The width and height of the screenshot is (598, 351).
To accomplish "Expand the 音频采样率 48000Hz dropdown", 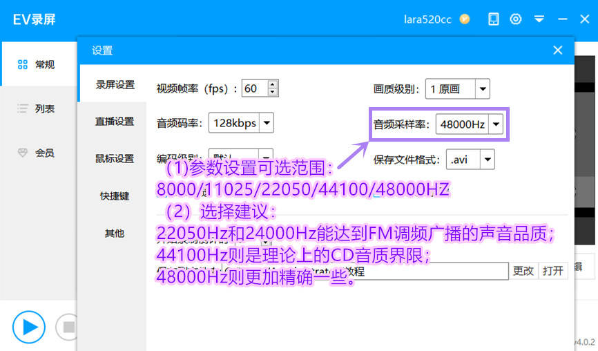I will [x=496, y=124].
